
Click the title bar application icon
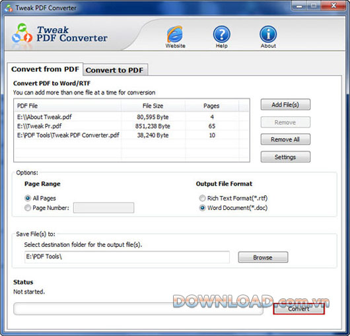coord(9,8)
